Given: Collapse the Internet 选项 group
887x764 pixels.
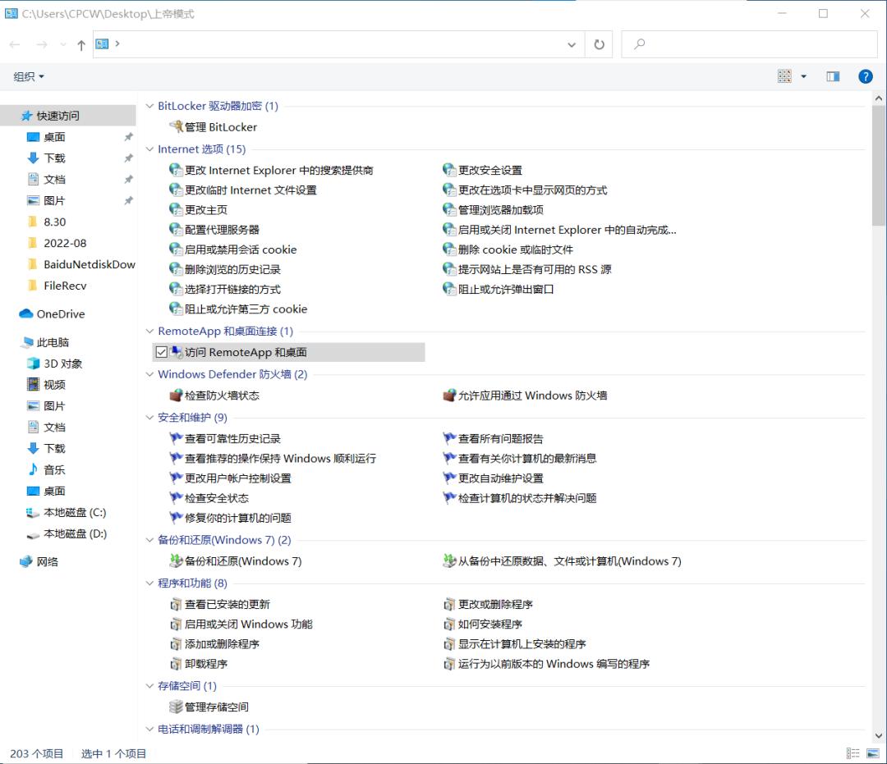Looking at the screenshot, I should click(149, 149).
